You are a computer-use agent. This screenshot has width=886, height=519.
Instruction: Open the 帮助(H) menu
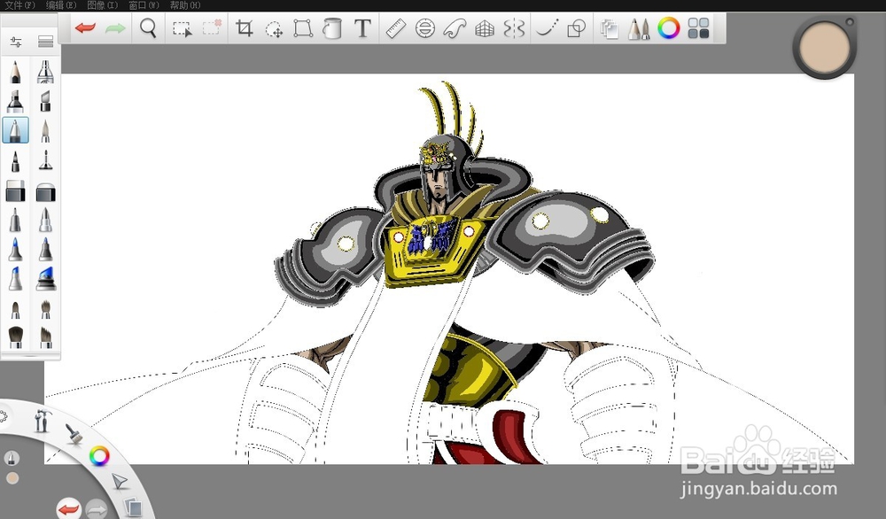185,5
